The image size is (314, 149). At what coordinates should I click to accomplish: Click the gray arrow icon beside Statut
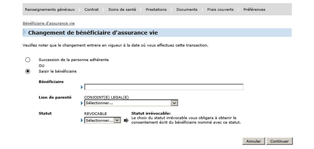126,120
